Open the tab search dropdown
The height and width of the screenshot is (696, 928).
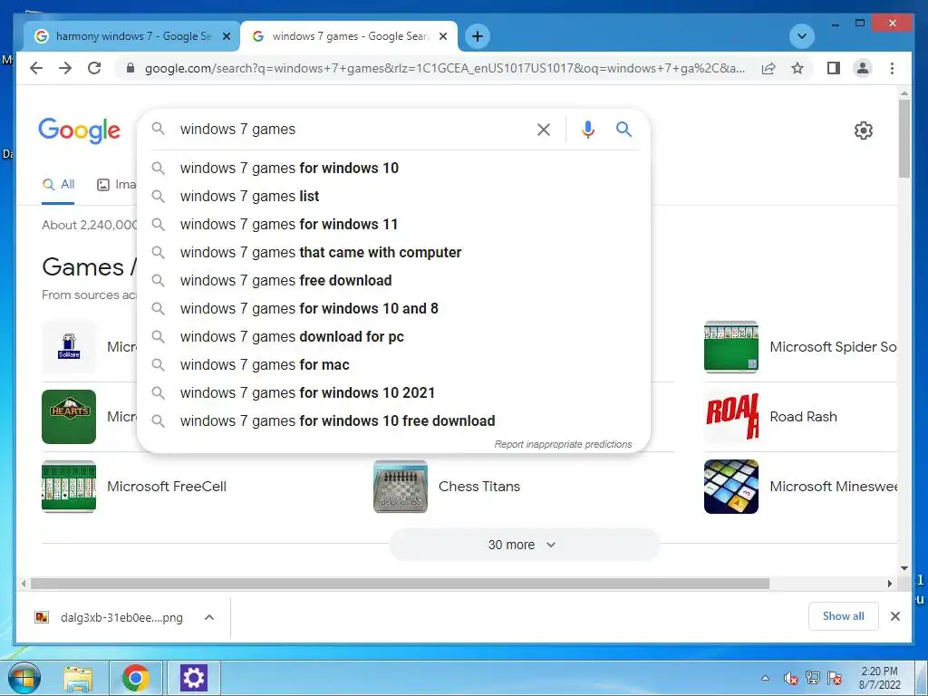click(802, 36)
